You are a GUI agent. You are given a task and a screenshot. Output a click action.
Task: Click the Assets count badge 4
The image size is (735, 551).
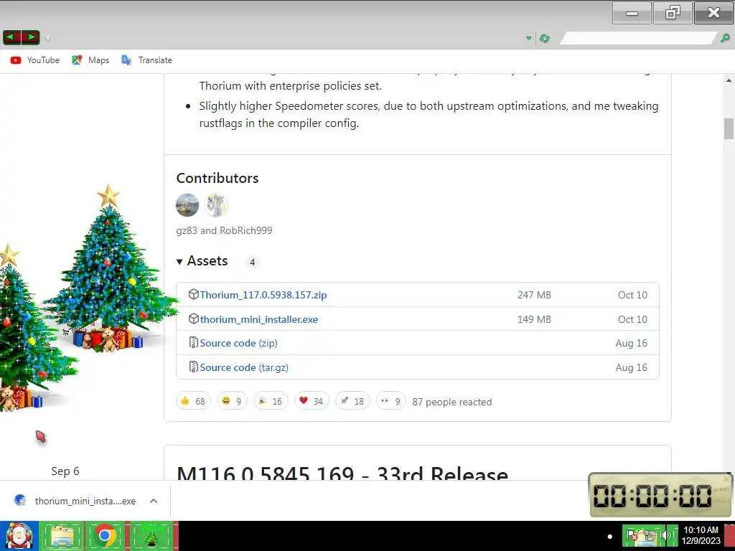tap(252, 263)
